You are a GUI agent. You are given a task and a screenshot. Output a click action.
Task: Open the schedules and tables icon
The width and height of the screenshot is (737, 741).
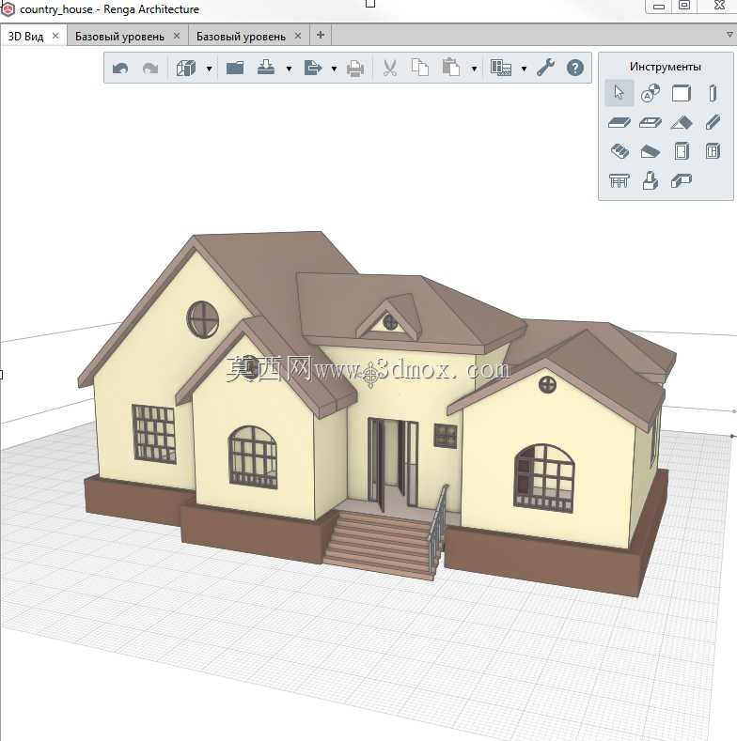[501, 68]
